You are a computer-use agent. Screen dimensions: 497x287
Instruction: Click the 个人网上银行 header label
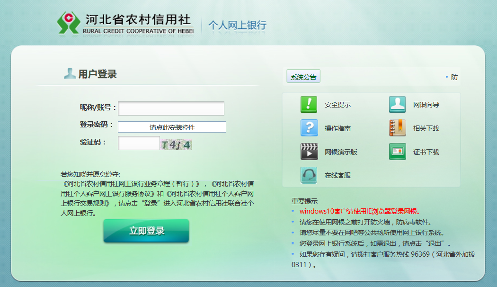pos(238,25)
